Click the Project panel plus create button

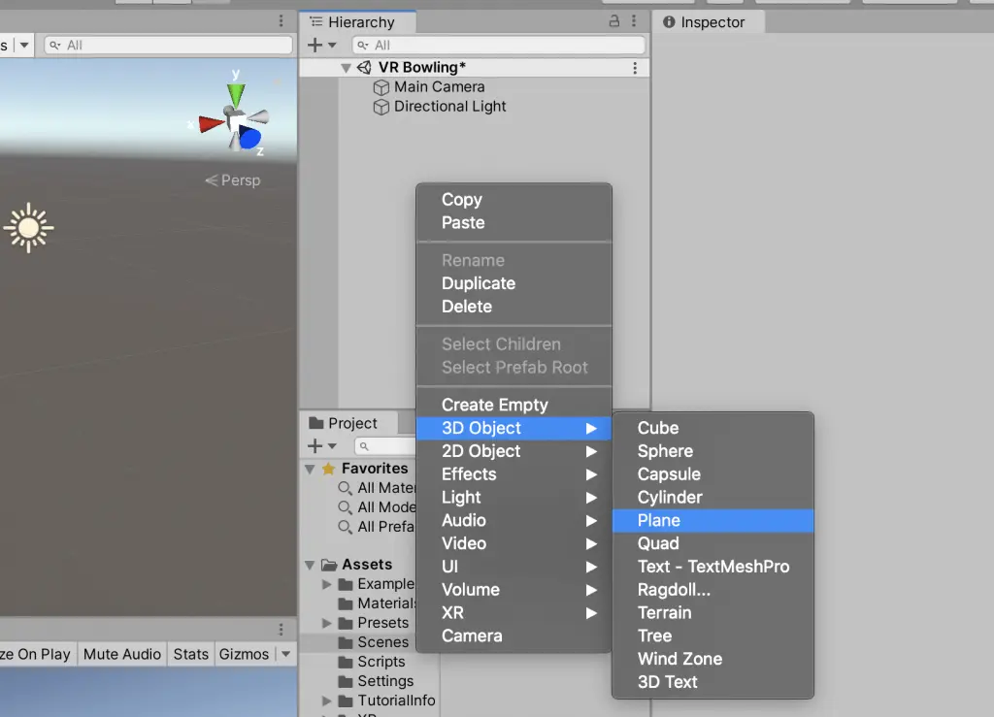315,446
